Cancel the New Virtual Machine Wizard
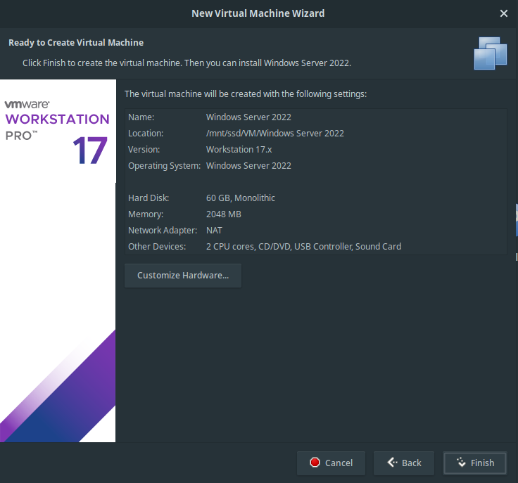 point(331,463)
